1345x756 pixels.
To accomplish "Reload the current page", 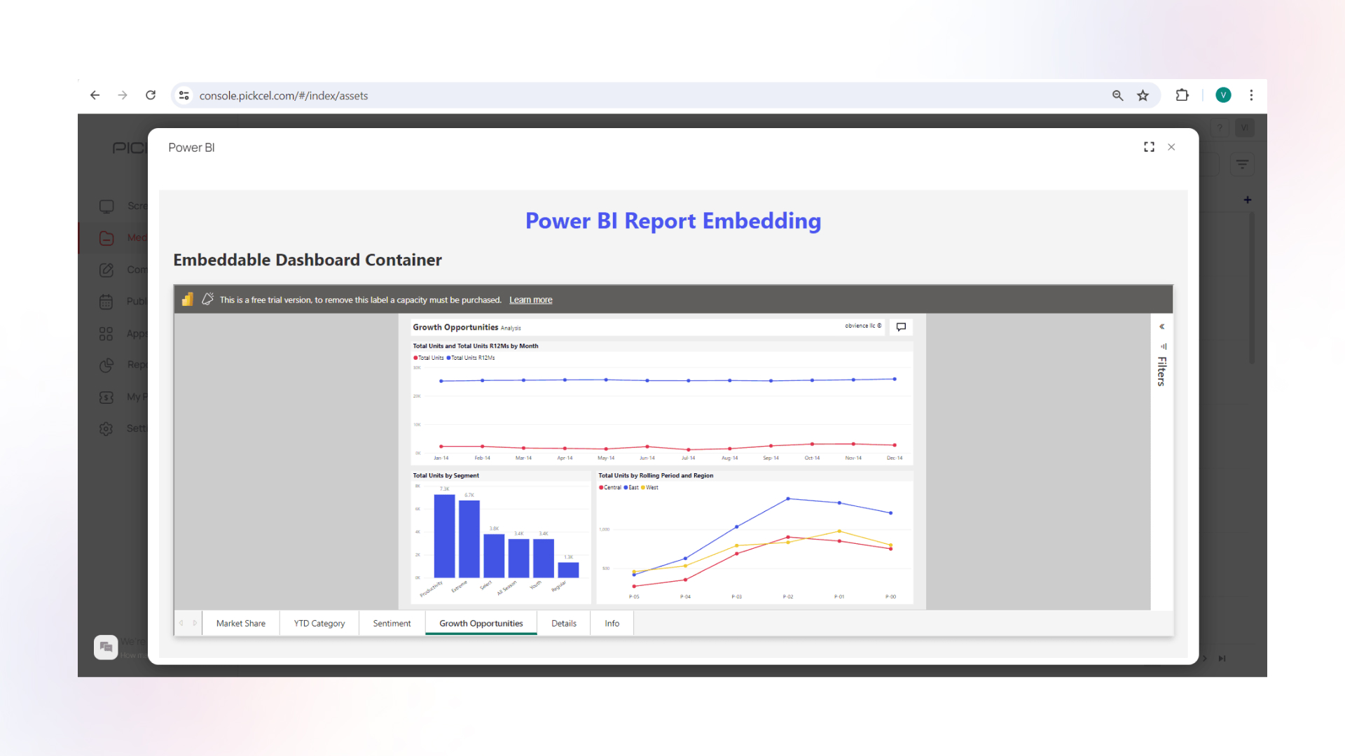I will [151, 95].
